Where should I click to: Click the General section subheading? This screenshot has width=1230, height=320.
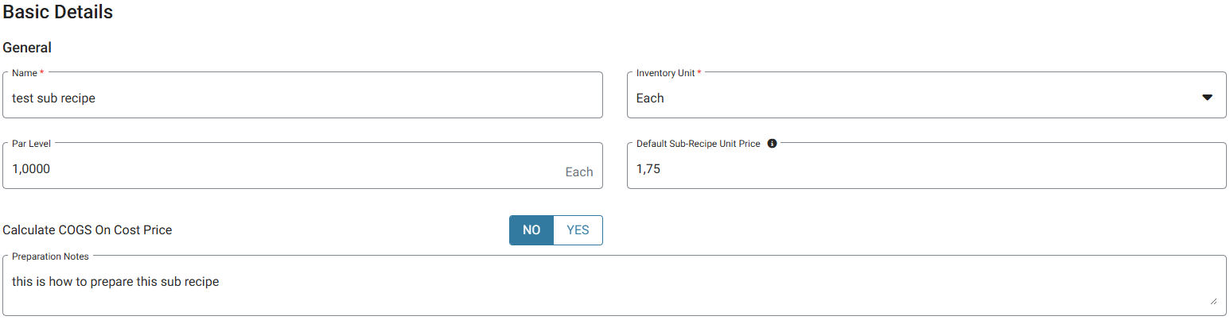click(x=27, y=48)
